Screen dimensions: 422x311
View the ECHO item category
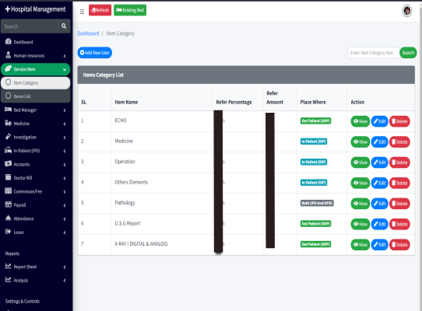click(x=360, y=121)
